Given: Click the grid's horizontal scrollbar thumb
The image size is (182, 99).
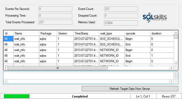Looking at the screenshot, I should coord(58,68).
